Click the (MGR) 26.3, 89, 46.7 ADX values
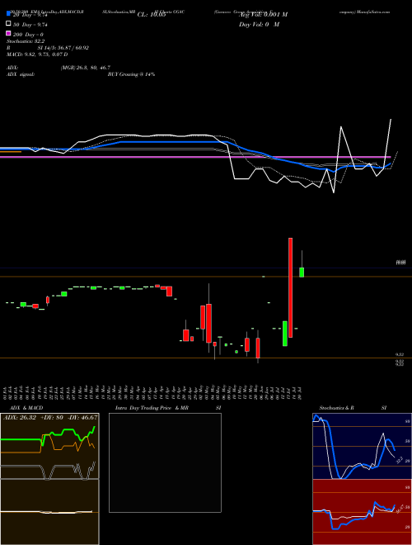This screenshot has height=545, width=412. tap(86, 68)
